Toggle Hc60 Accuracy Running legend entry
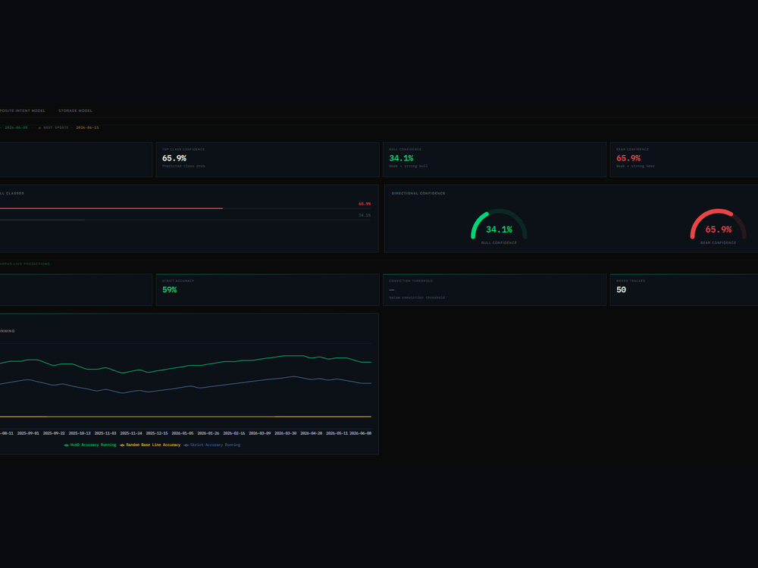 (90, 445)
